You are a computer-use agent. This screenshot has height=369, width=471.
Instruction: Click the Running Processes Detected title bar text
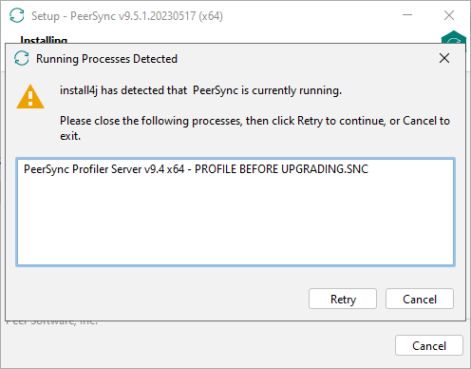106,59
